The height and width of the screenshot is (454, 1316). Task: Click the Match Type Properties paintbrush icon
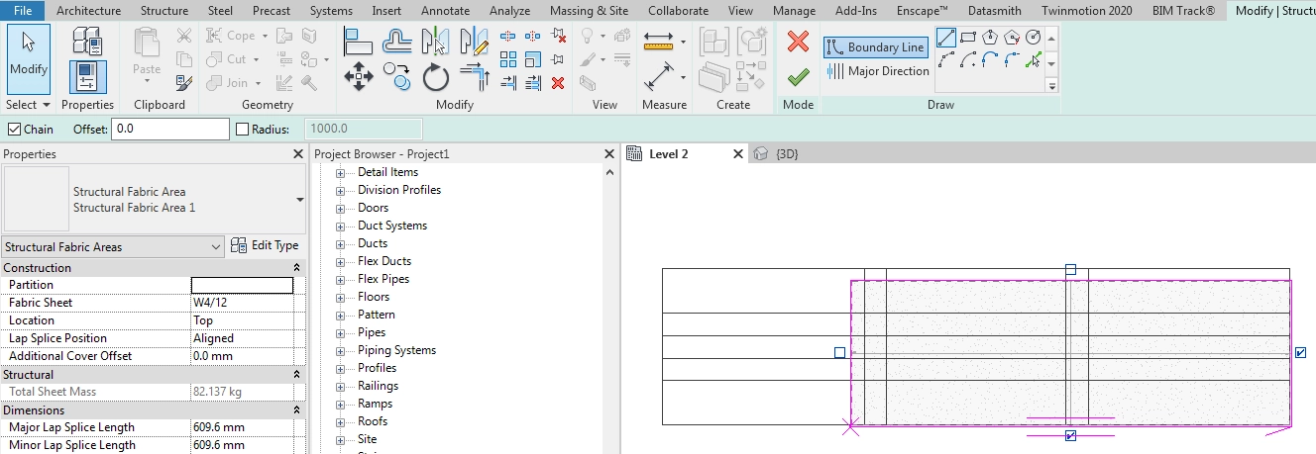pos(183,82)
